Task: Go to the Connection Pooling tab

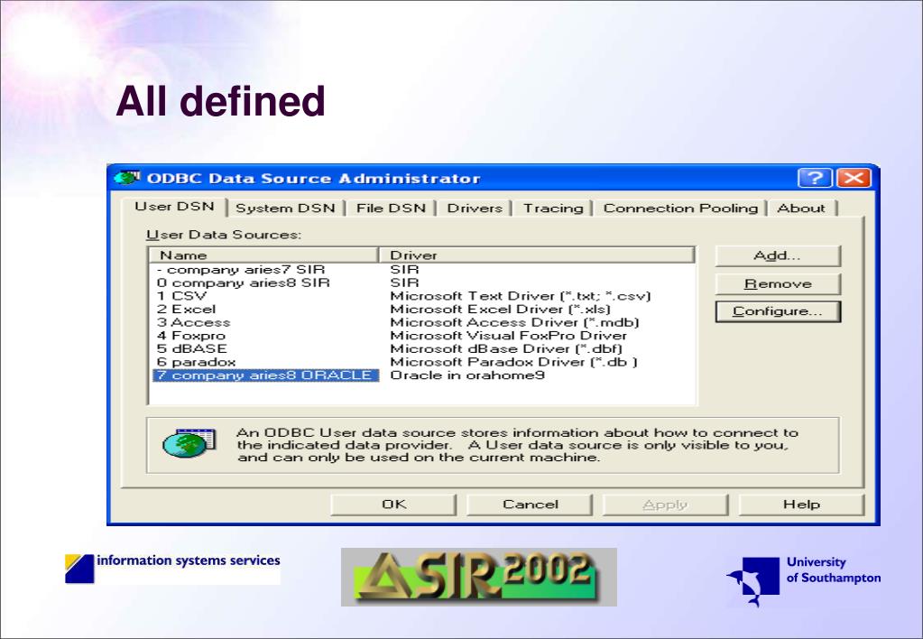Action: click(680, 208)
